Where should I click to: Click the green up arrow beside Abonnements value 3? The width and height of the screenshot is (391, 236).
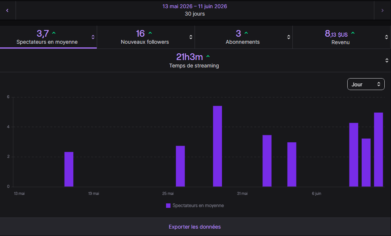pyautogui.click(x=246, y=33)
